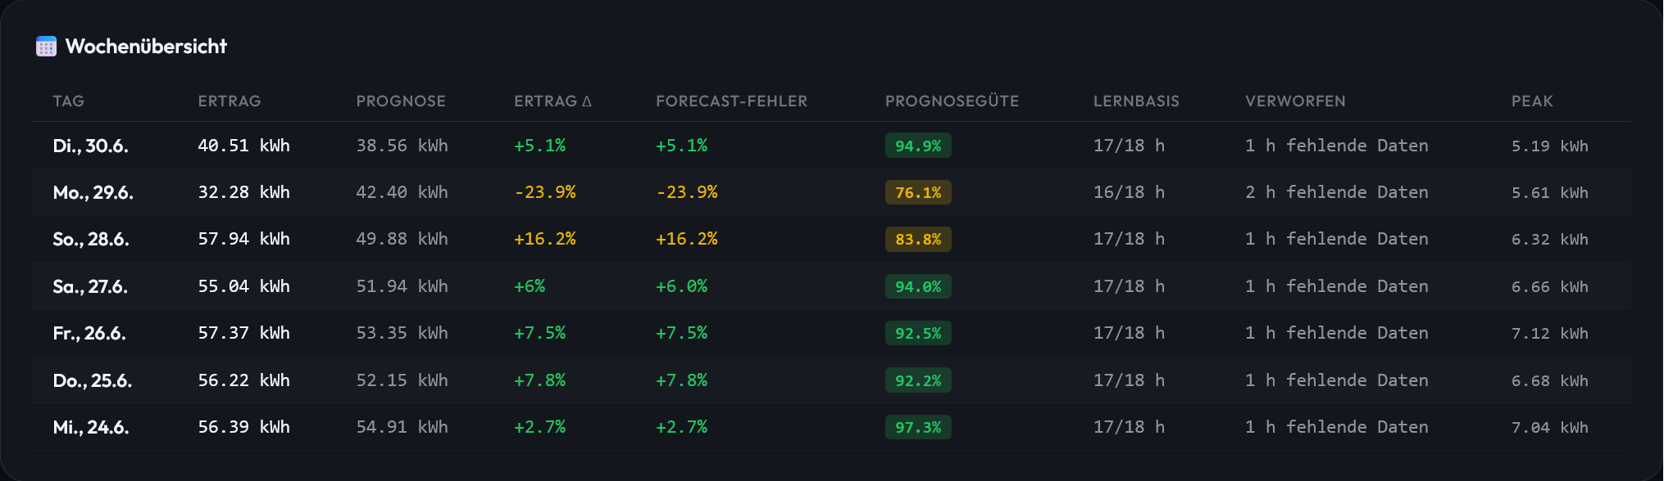1664x481 pixels.
Task: Click the yellow 76.1% badge
Action: [918, 192]
